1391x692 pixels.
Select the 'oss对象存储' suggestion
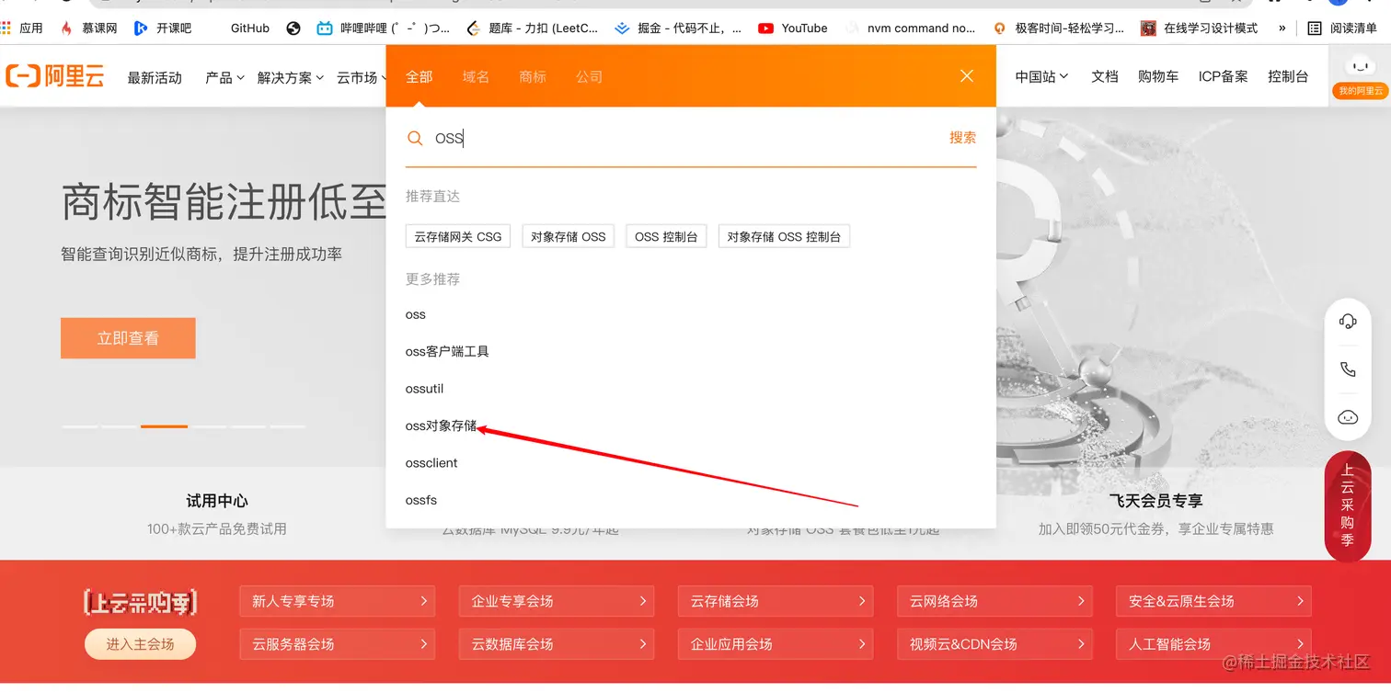[442, 425]
